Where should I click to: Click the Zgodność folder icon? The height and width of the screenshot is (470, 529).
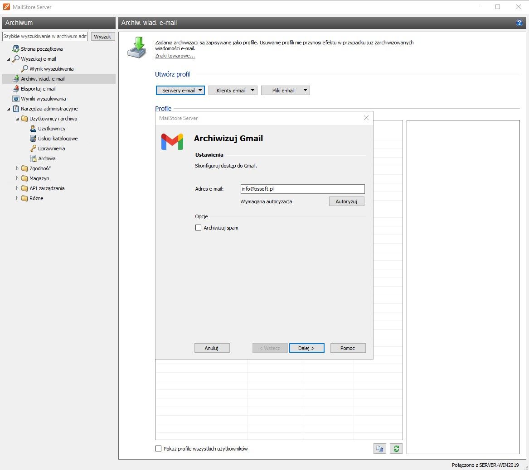(x=24, y=168)
